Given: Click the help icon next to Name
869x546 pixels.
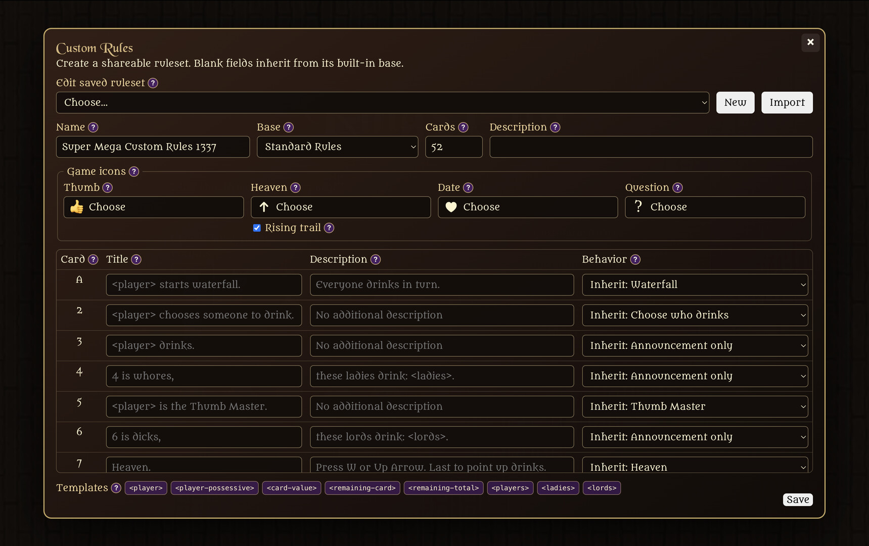Looking at the screenshot, I should click(x=93, y=127).
